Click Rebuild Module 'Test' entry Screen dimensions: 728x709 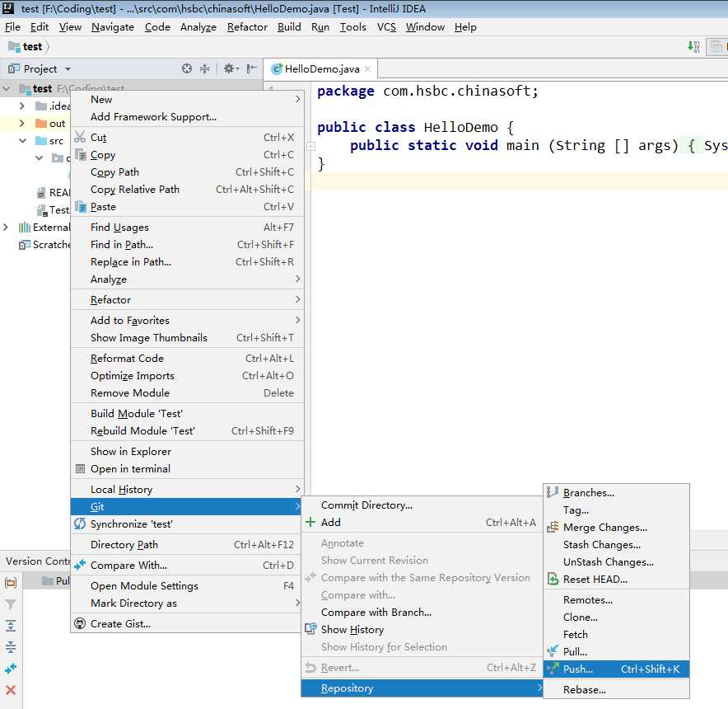(187, 430)
